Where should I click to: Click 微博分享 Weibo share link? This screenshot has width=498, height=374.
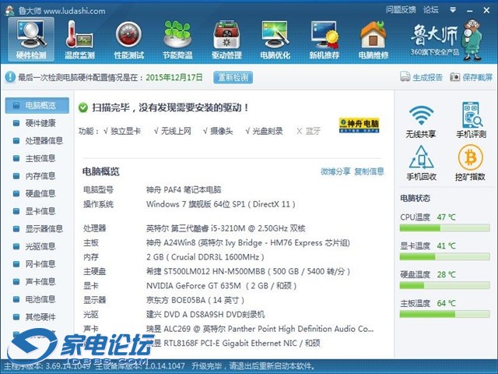335,171
